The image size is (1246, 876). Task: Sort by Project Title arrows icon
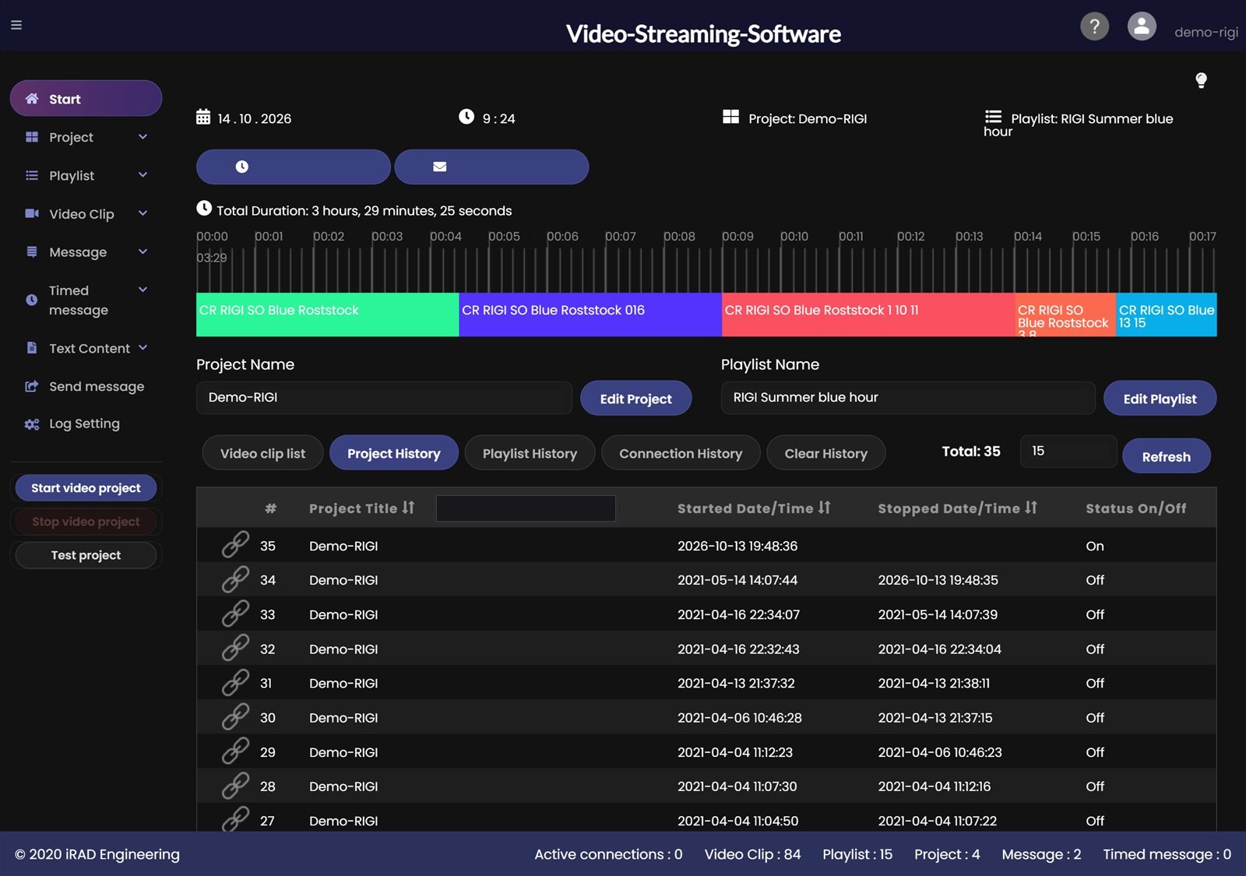[409, 508]
